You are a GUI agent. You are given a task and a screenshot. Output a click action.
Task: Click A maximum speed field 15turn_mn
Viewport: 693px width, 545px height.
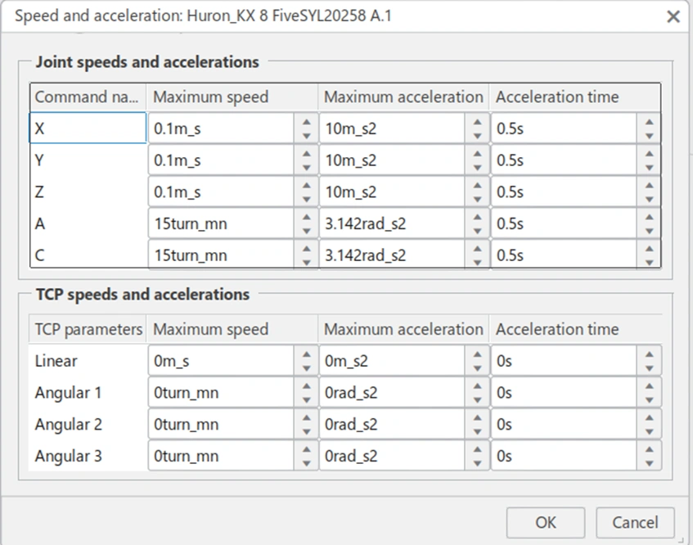(x=221, y=223)
